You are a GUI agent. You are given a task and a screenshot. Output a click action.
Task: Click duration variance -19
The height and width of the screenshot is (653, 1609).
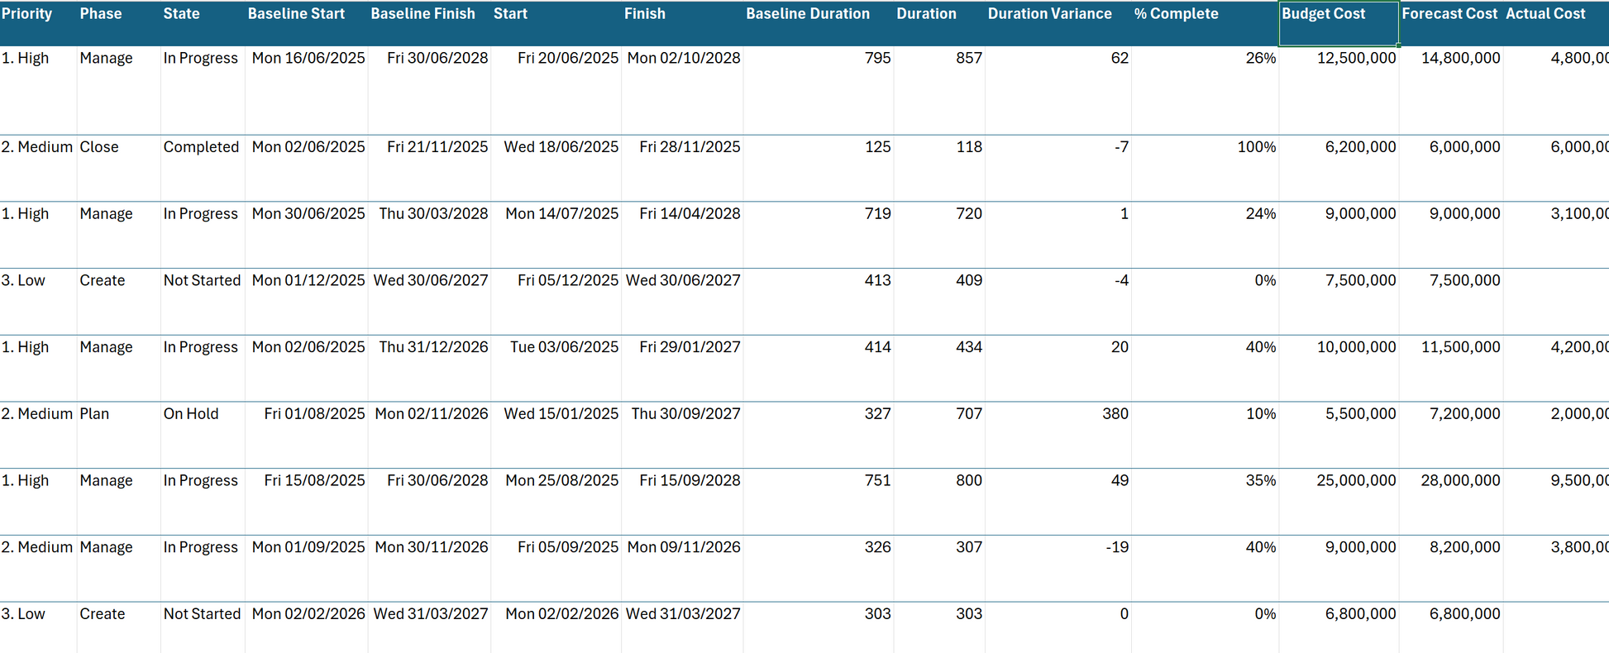(x=1117, y=548)
